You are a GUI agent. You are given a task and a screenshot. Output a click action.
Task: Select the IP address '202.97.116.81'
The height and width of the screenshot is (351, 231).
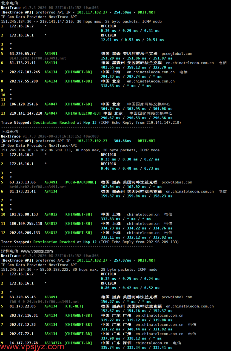click(x=24, y=315)
